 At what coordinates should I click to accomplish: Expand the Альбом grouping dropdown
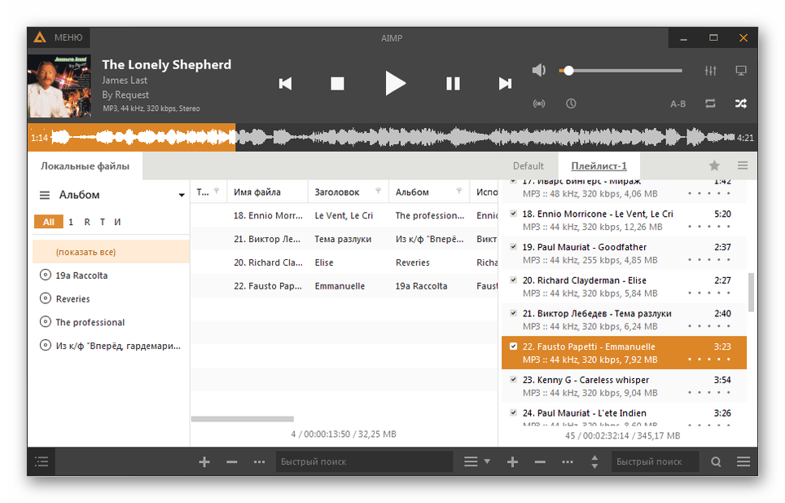(182, 196)
